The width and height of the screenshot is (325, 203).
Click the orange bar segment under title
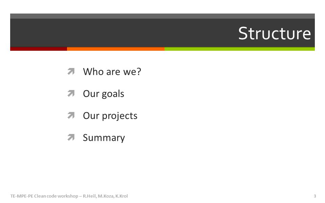pos(116,49)
